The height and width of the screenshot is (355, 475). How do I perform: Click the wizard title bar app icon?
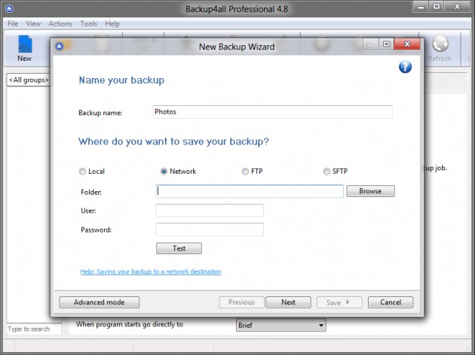point(60,45)
